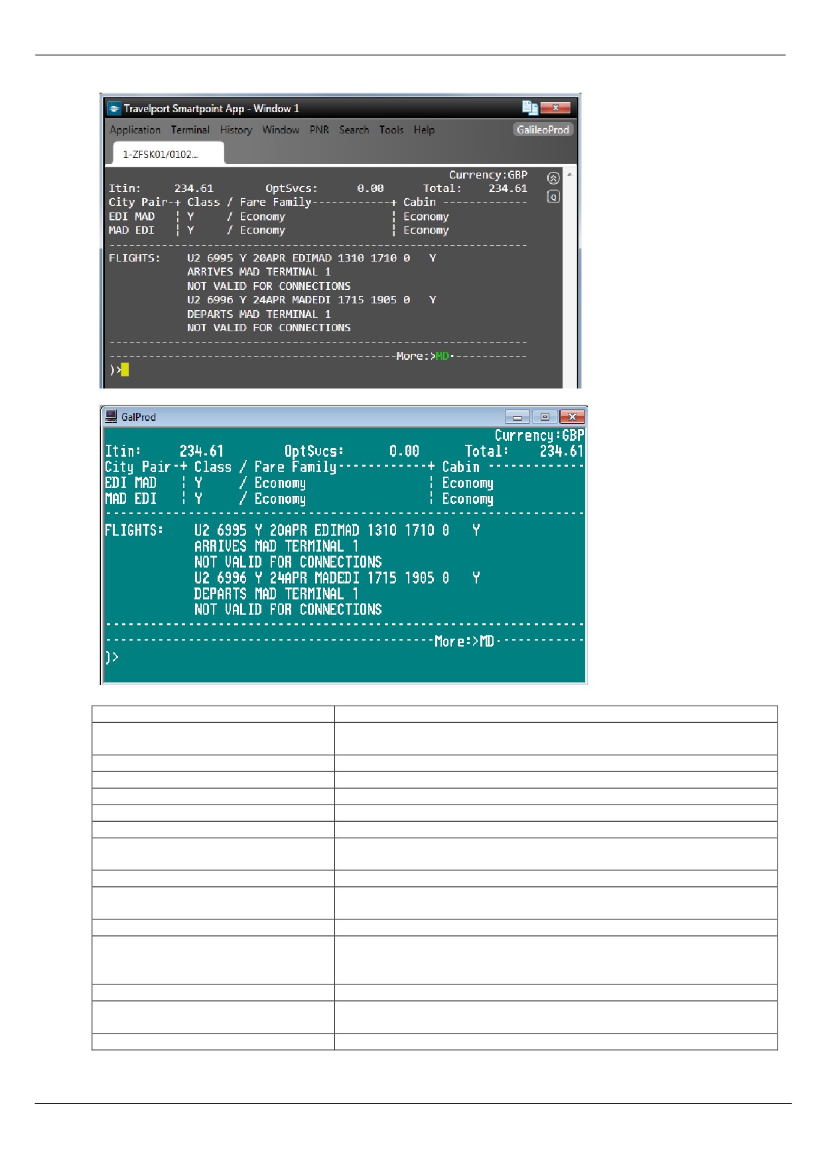Click FLIGHTS: label in GalProd window
The width and height of the screenshot is (822, 1163).
(134, 530)
